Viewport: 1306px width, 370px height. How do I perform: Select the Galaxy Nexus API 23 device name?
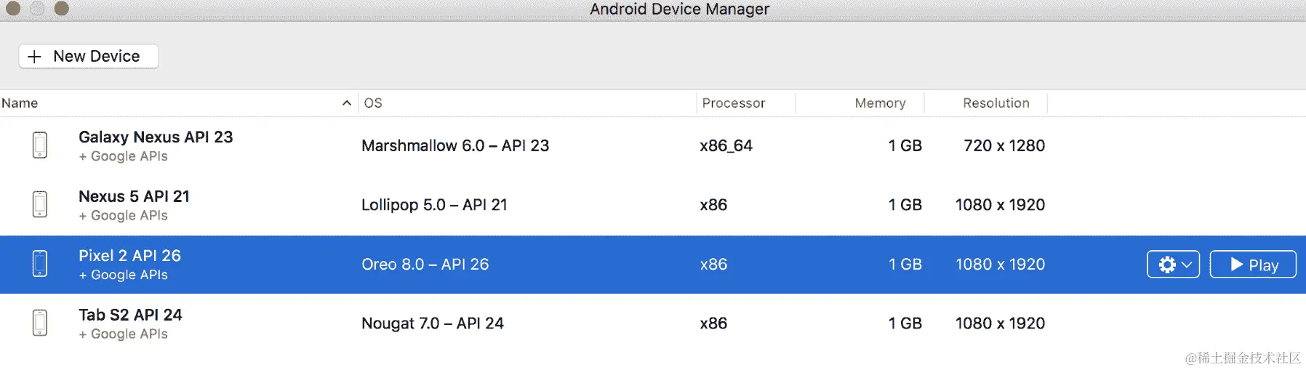(x=156, y=137)
